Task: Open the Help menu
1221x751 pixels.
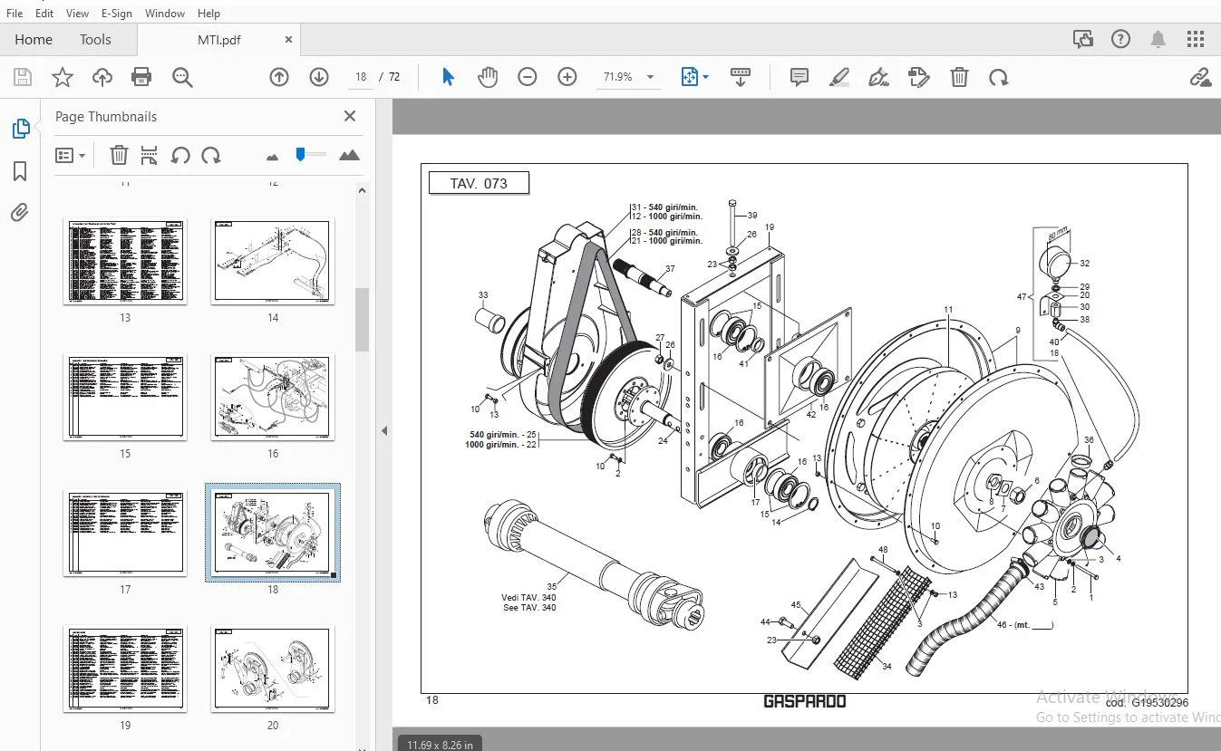Action: point(208,14)
